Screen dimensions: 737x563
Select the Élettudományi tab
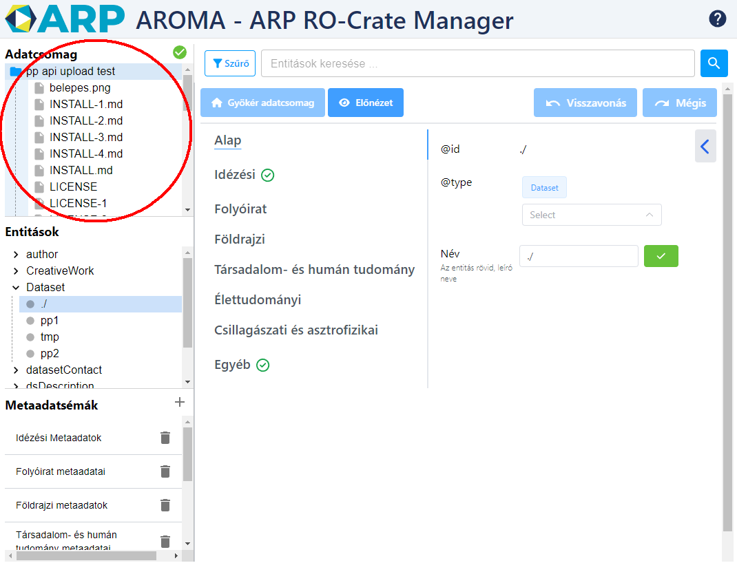point(258,299)
